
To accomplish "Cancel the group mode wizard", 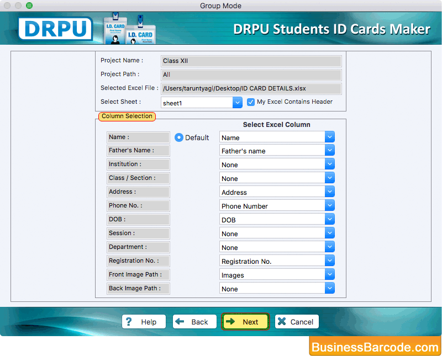I will pos(297,322).
